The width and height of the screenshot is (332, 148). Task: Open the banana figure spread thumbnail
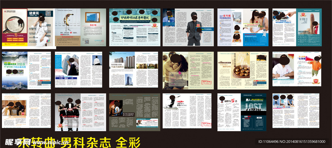click(x=80, y=27)
